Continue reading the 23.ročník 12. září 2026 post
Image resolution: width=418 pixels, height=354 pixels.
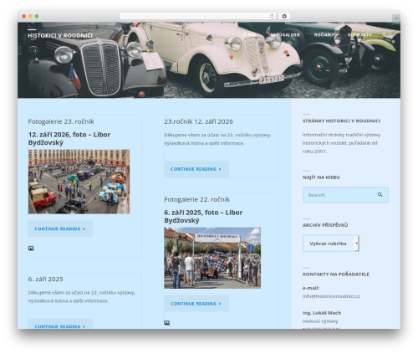click(x=196, y=169)
